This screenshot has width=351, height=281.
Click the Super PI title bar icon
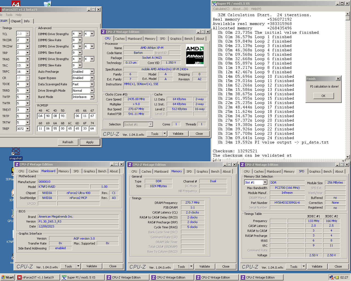click(x=214, y=4)
